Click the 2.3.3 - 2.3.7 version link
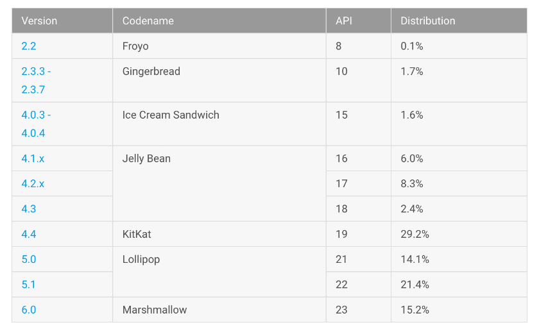Screen dimensions: 539x334 pyautogui.click(x=36, y=80)
